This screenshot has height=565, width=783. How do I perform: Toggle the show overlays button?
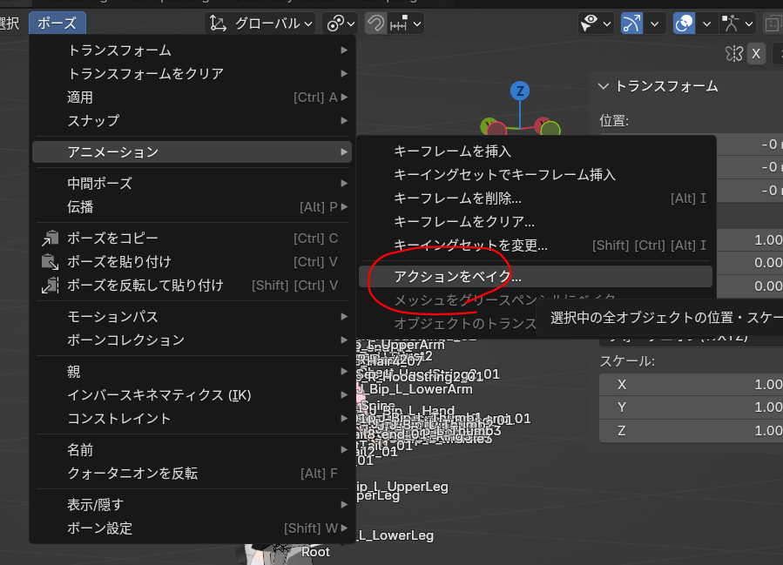pos(685,24)
